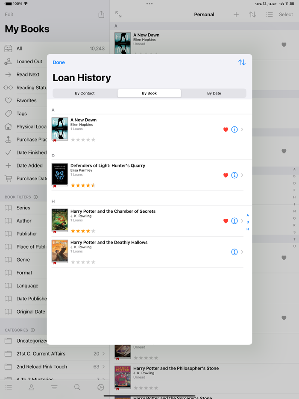Open settings gear in bottom bar
Image resolution: width=299 pixels, height=399 pixels.
click(x=101, y=387)
